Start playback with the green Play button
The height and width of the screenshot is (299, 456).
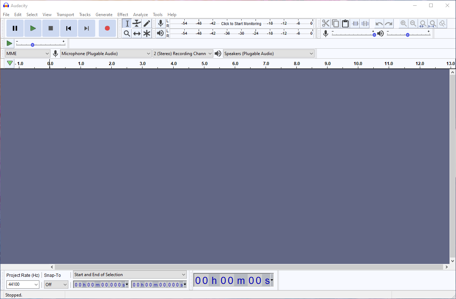[x=33, y=28]
